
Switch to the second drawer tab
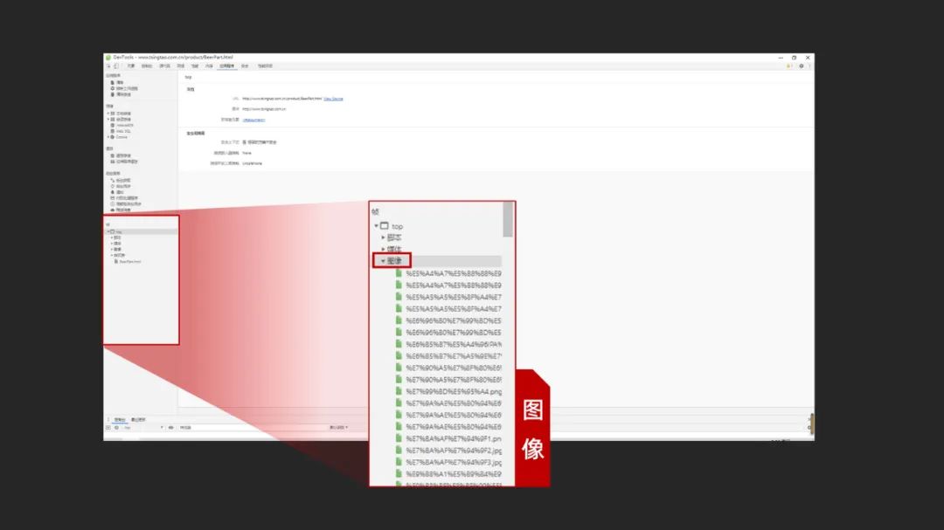tap(138, 419)
